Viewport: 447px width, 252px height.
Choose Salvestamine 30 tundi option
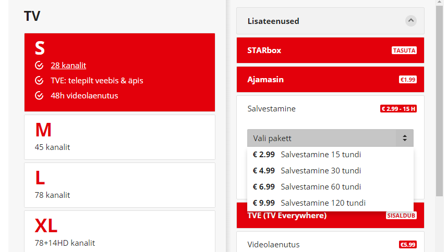click(x=330, y=171)
